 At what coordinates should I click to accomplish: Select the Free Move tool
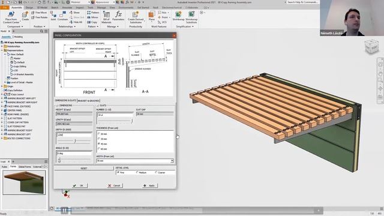(38, 13)
